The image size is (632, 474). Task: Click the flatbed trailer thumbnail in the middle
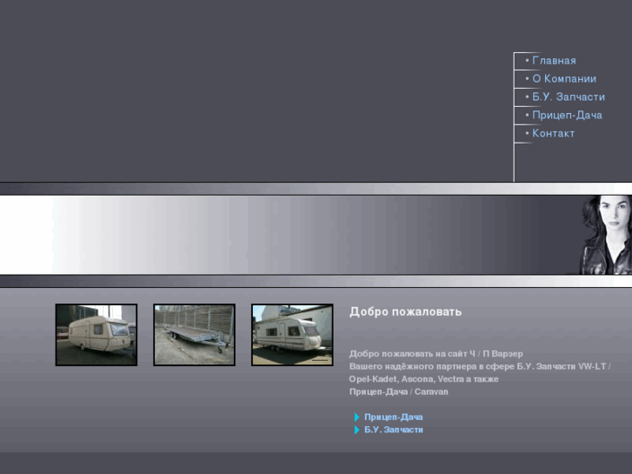pyautogui.click(x=195, y=335)
